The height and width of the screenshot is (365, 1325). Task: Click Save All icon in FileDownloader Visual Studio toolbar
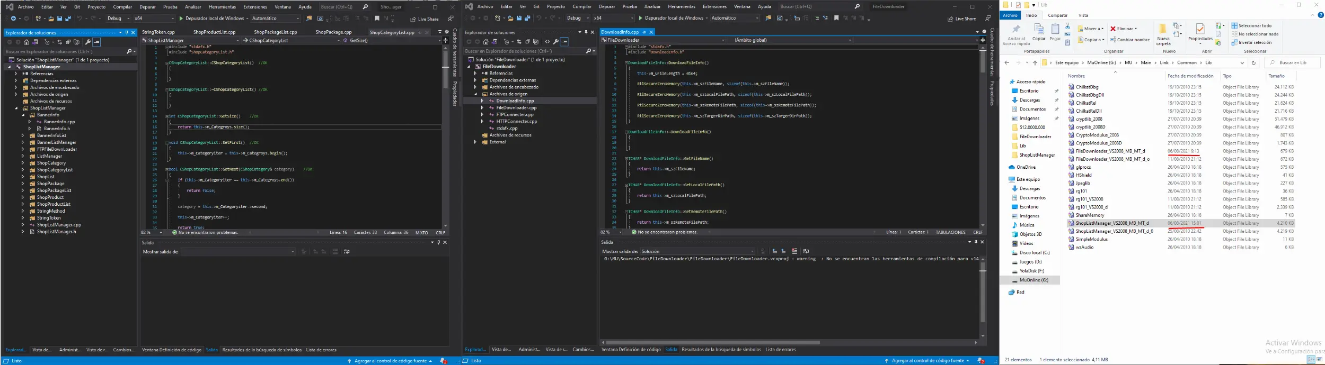(527, 18)
